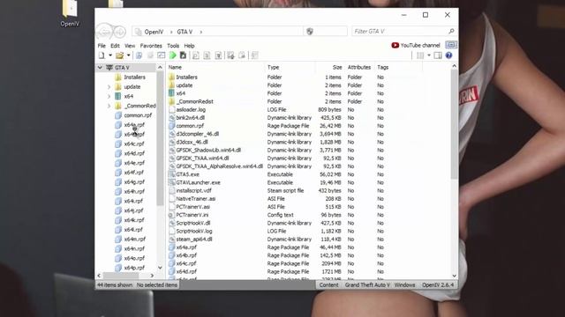
Task: Click the toolbar icon right of green arrow
Action: point(183,55)
